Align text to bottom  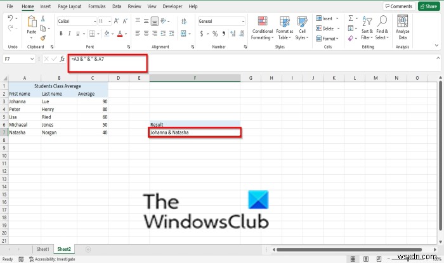coord(155,21)
